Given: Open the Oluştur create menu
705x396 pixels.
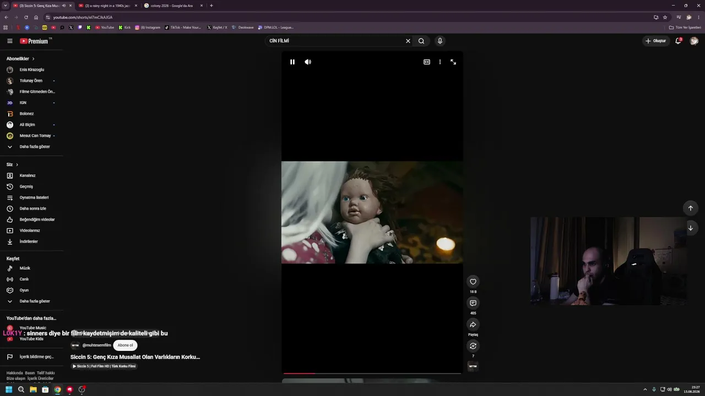Looking at the screenshot, I should (x=655, y=41).
